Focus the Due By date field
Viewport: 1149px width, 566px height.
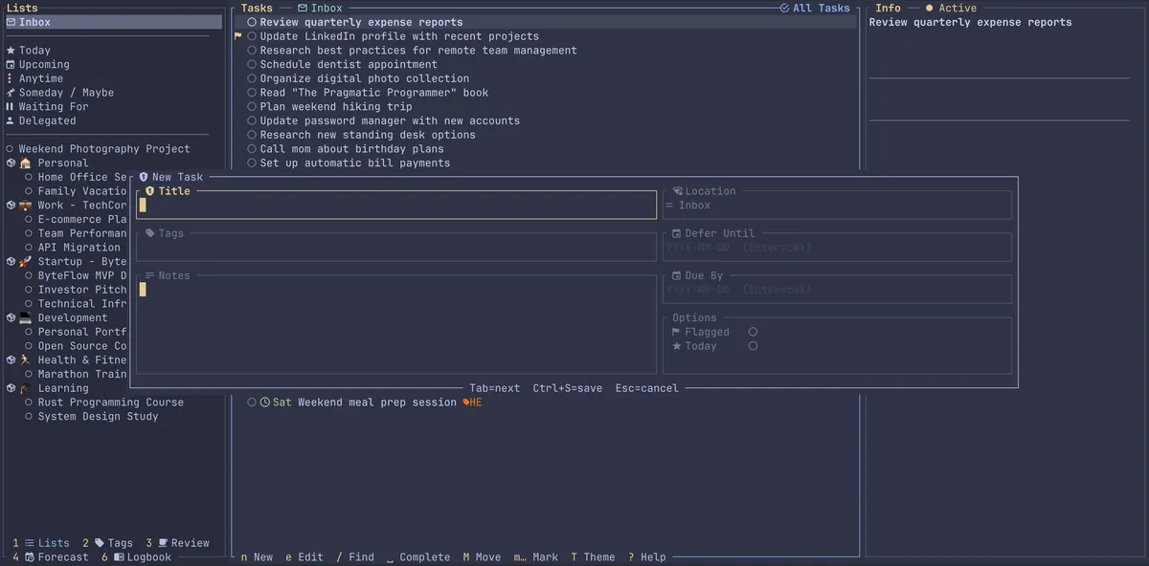[x=838, y=290]
